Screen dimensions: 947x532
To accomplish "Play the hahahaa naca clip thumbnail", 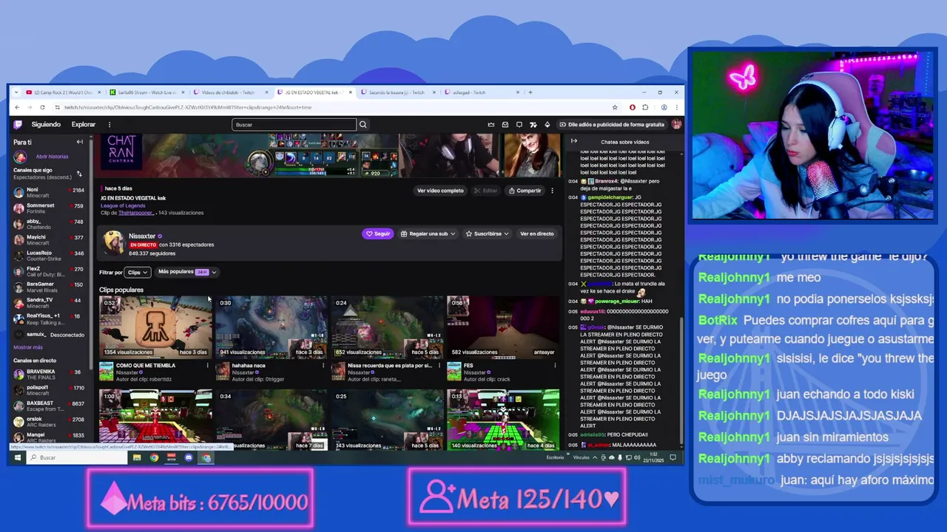I will [x=272, y=327].
